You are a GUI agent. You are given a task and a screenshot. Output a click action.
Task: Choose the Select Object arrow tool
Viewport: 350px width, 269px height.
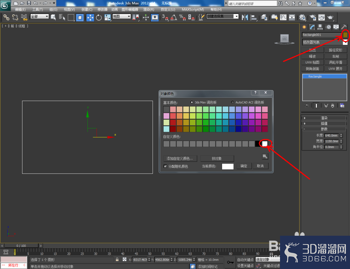click(x=53, y=17)
